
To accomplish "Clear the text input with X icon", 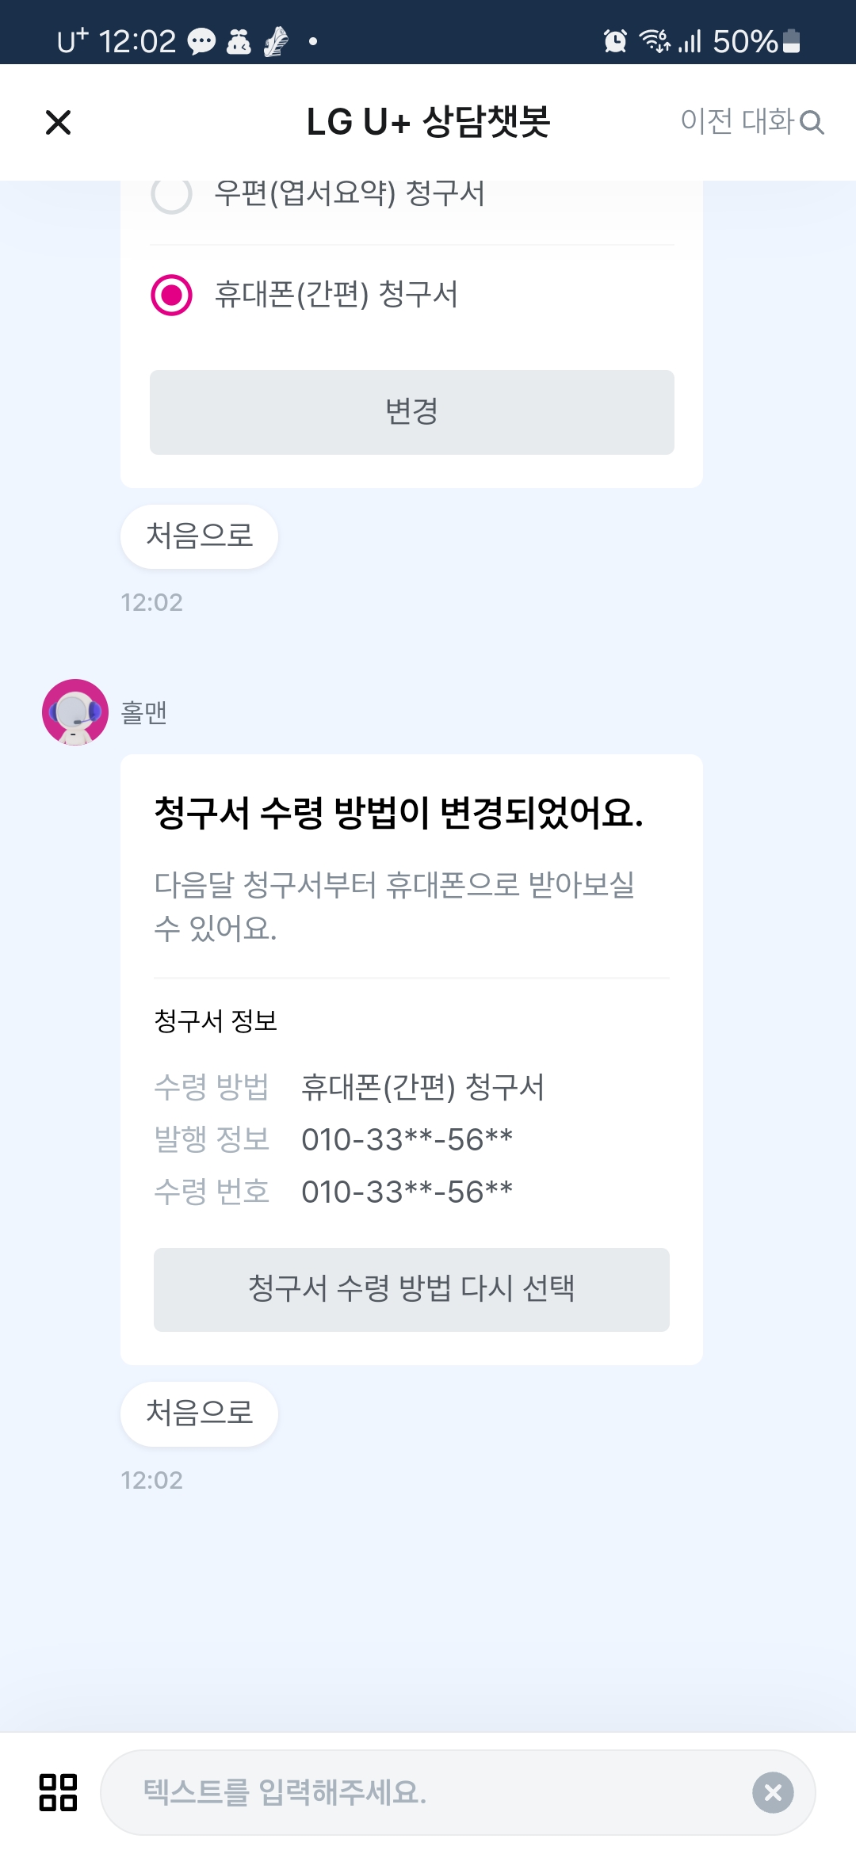I will click(x=773, y=1792).
